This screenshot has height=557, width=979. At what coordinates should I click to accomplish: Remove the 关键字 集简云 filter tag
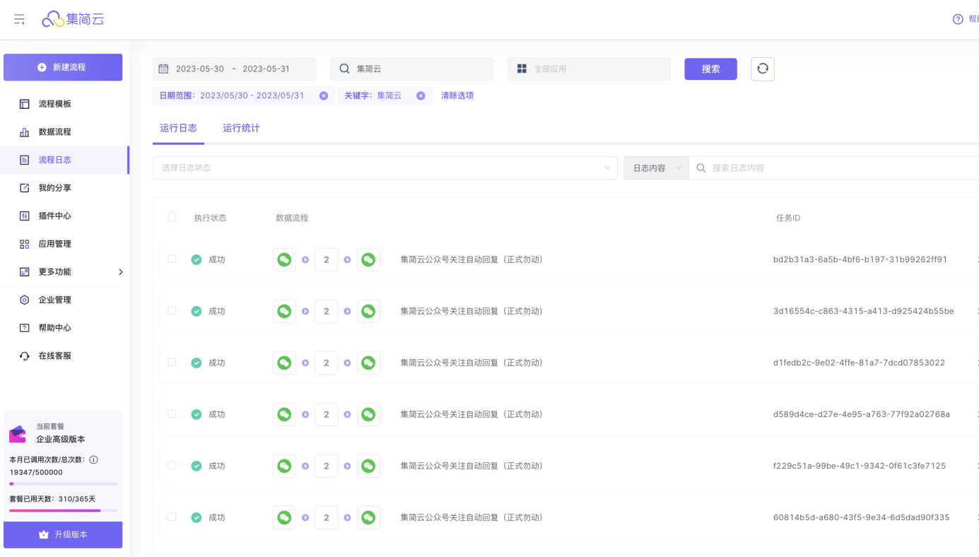[x=421, y=95]
